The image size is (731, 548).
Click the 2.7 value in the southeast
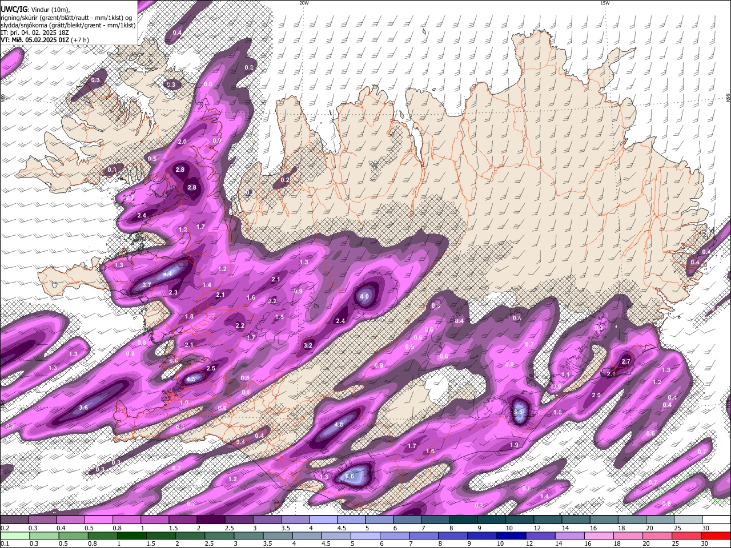[x=626, y=361]
